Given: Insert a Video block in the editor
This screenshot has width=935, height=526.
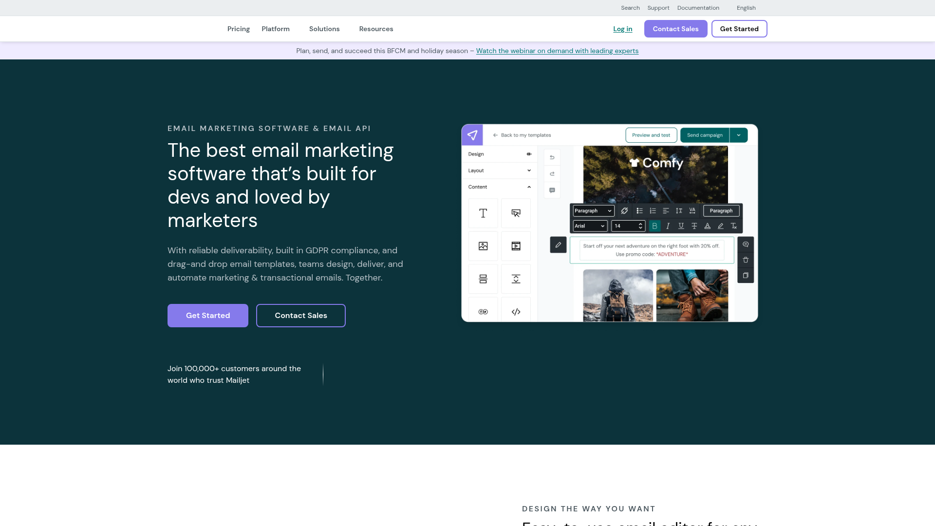Looking at the screenshot, I should (516, 246).
